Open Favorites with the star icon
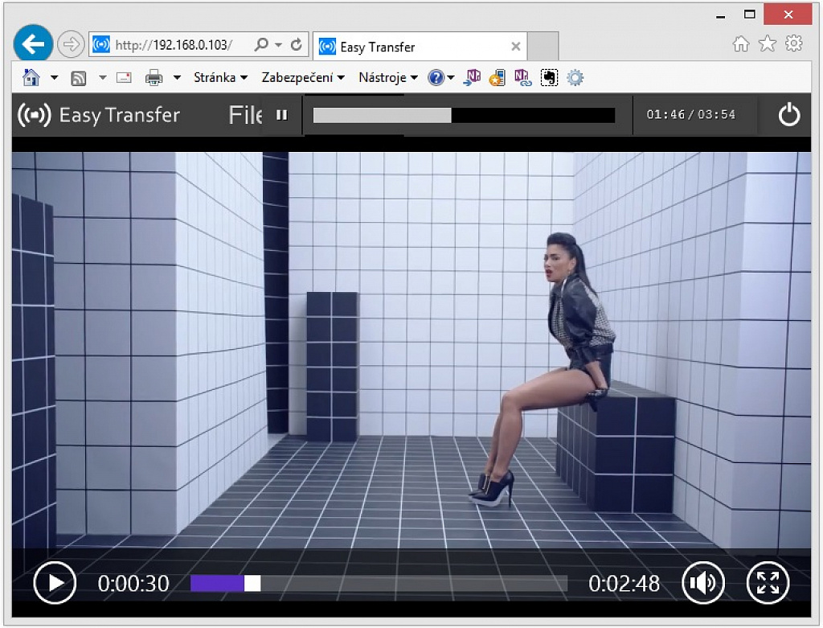The image size is (823, 628). (768, 43)
